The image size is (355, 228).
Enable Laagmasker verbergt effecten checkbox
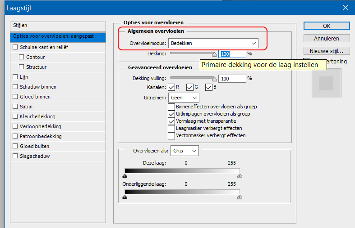click(x=171, y=128)
